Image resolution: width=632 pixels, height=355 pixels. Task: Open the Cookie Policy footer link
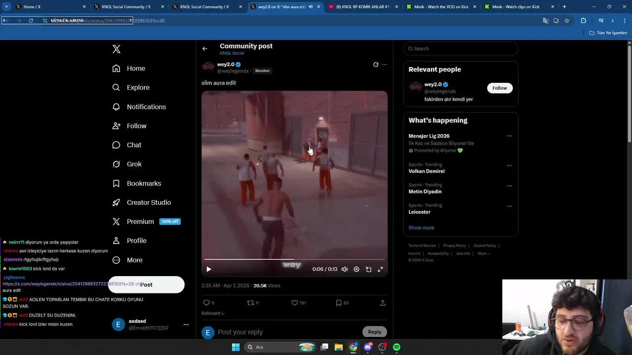click(485, 246)
